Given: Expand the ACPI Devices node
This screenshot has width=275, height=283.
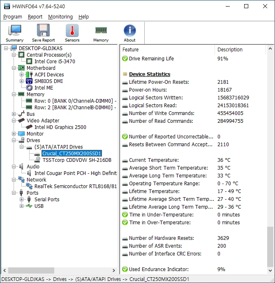Looking at the screenshot, I should point(22,75).
